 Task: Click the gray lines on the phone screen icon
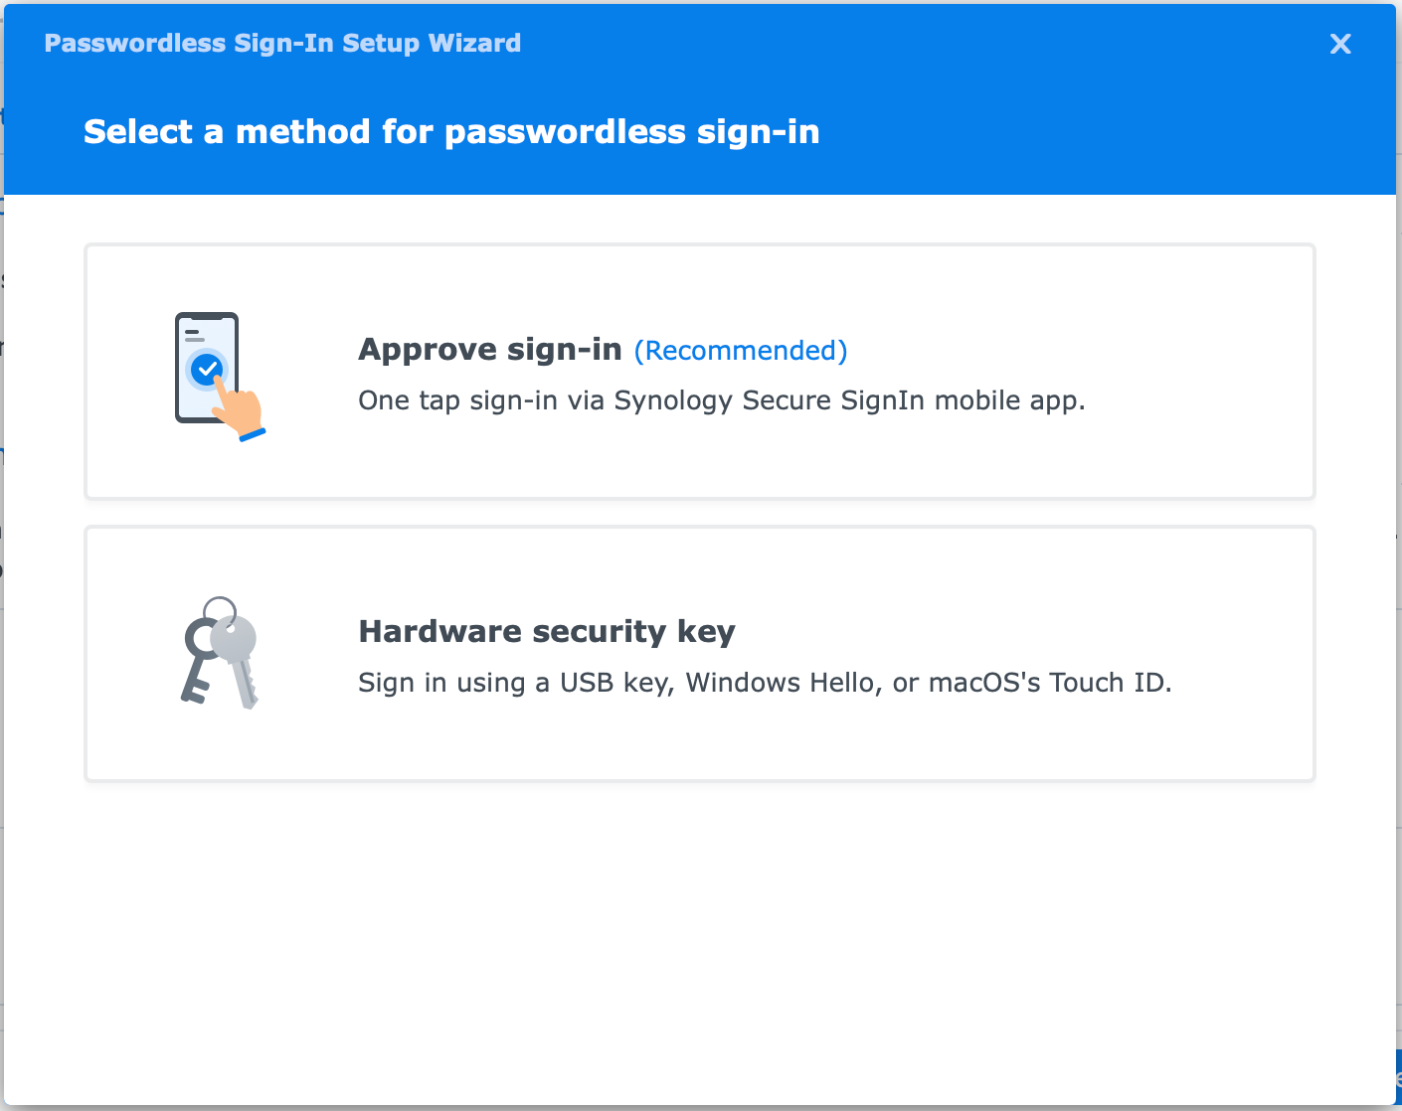click(194, 335)
